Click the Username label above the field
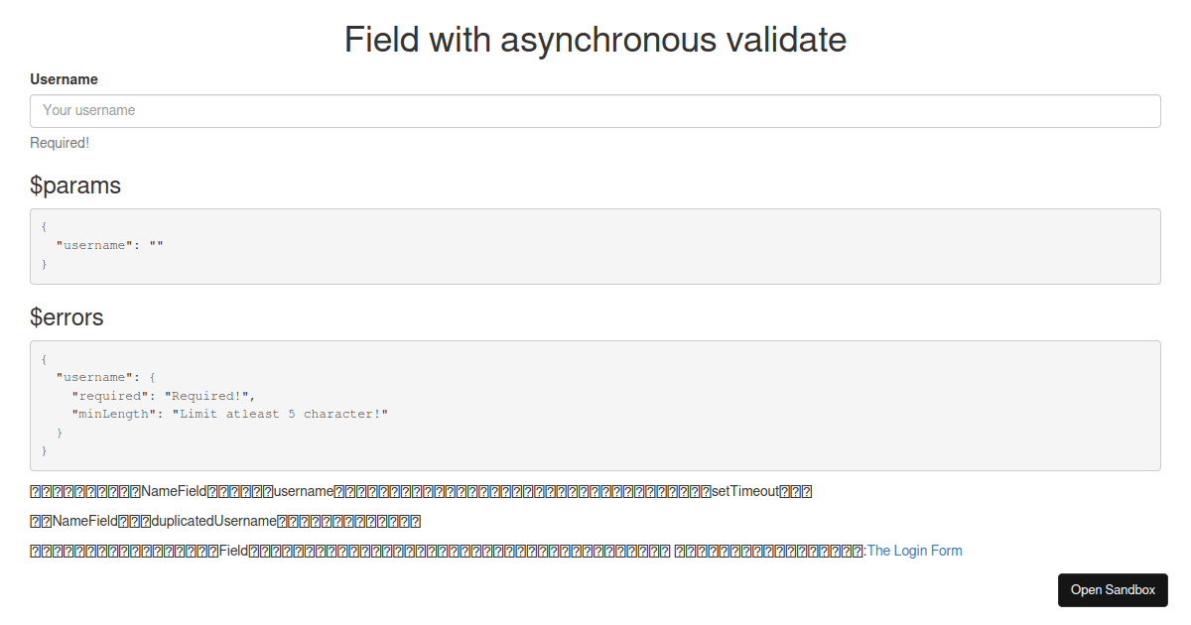The image size is (1191, 625). 64,78
